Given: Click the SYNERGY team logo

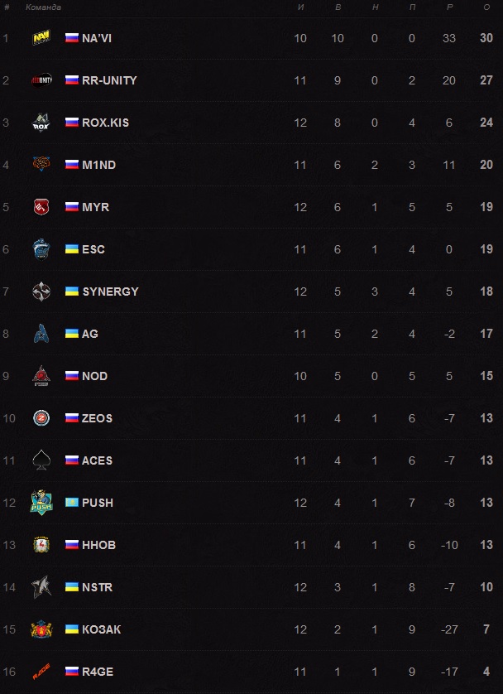Looking at the screenshot, I should 41,292.
